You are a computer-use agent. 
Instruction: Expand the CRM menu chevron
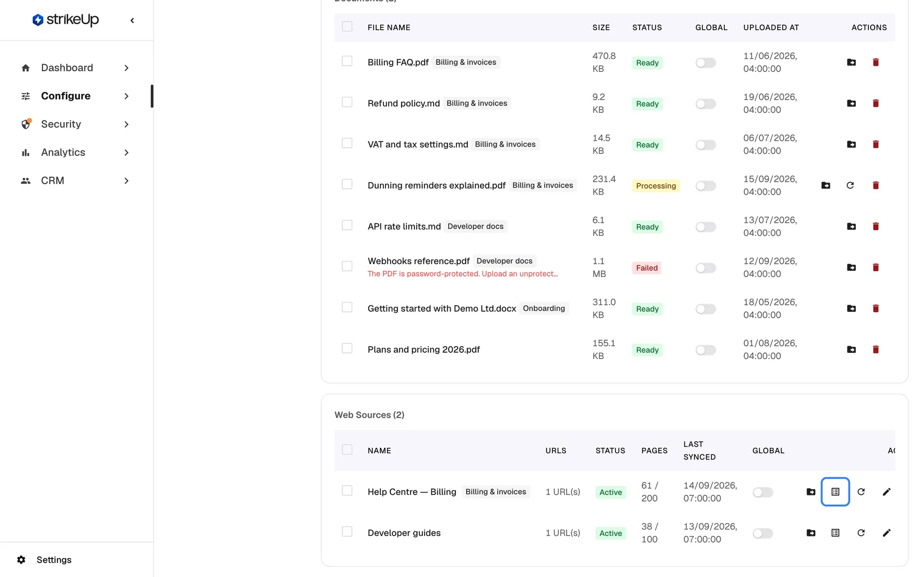click(126, 181)
